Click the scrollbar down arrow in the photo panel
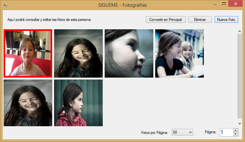 [239, 124]
